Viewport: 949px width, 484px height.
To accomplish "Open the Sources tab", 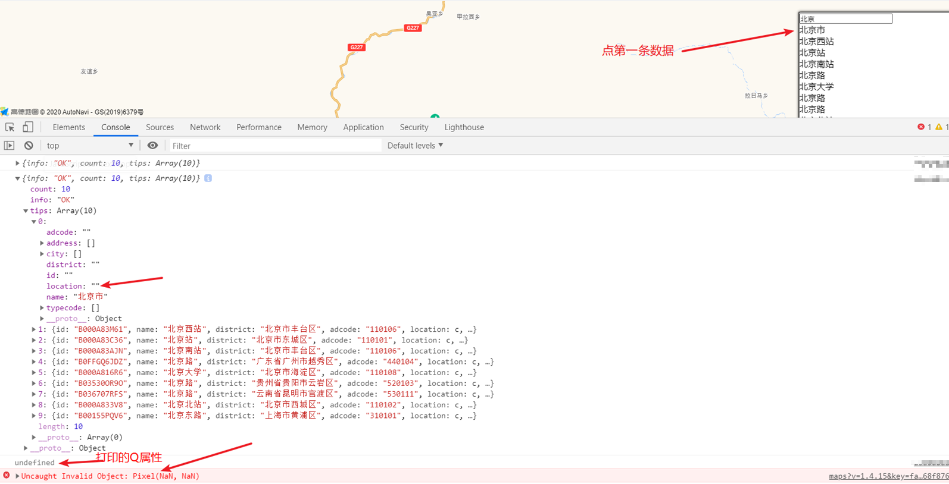I will click(160, 127).
